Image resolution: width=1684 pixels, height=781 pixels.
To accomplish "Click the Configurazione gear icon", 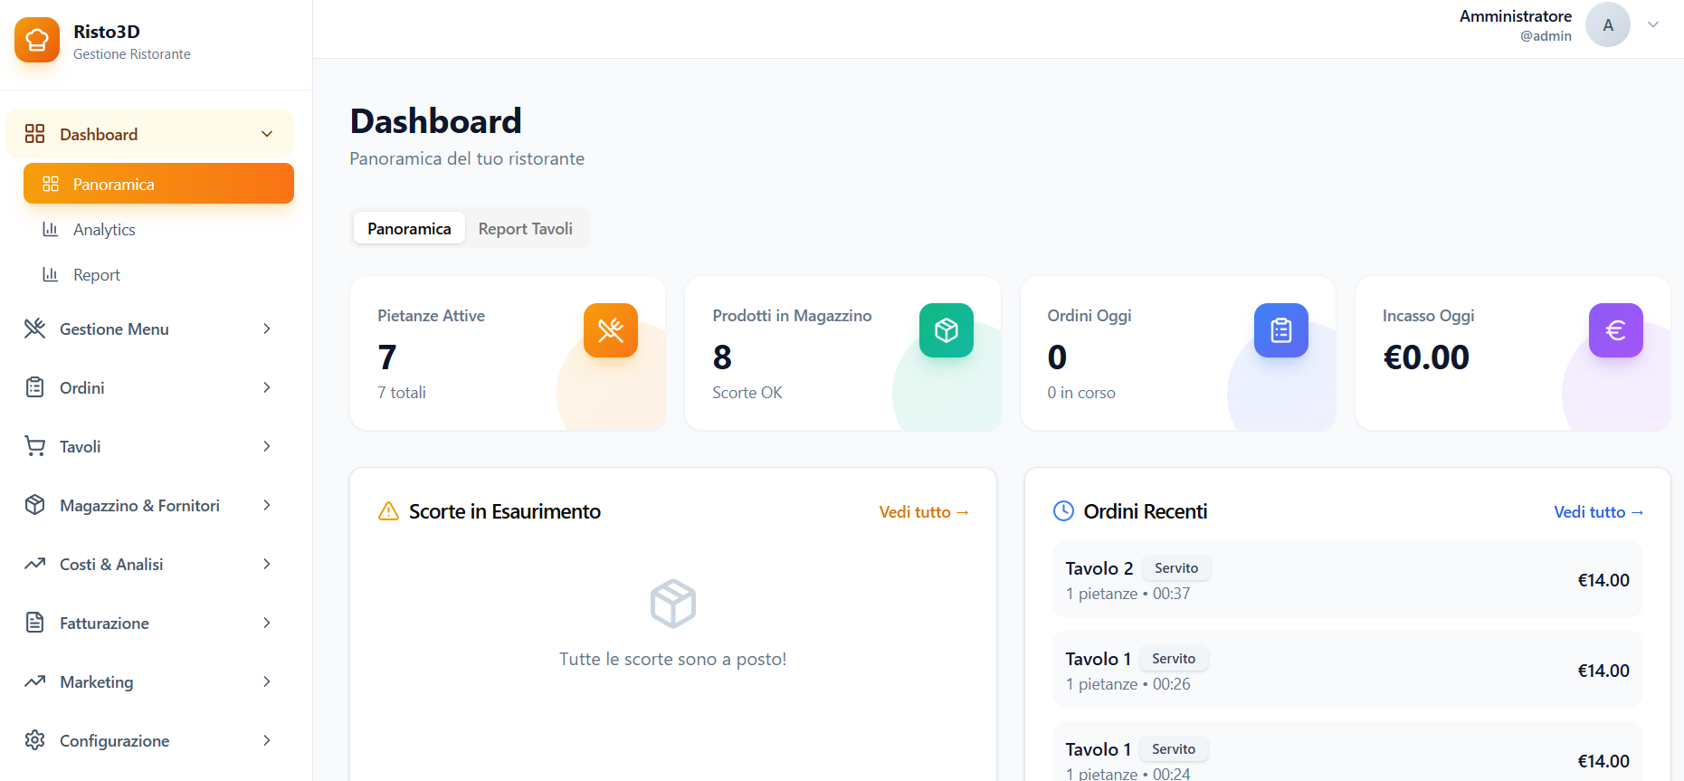I will click(34, 740).
